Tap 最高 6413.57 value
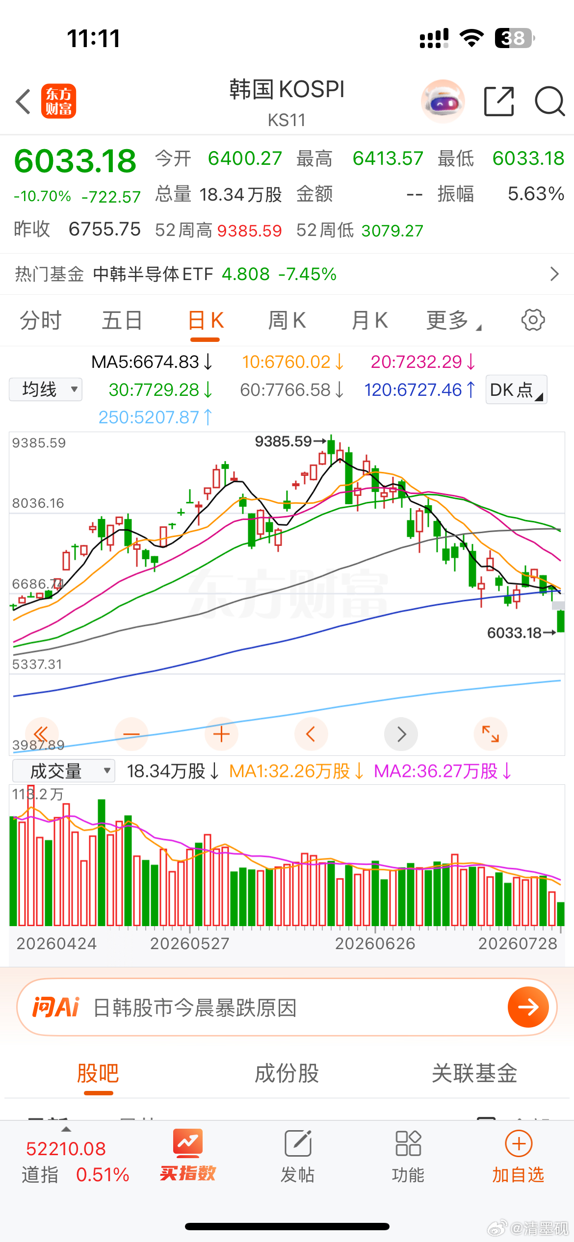The width and height of the screenshot is (574, 1242). coord(388,158)
